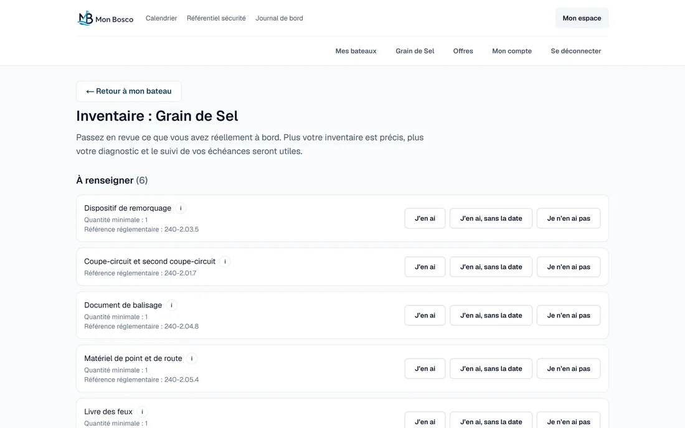Open info icon for Dispositif de remorquage
The height and width of the screenshot is (428, 685).
181,208
